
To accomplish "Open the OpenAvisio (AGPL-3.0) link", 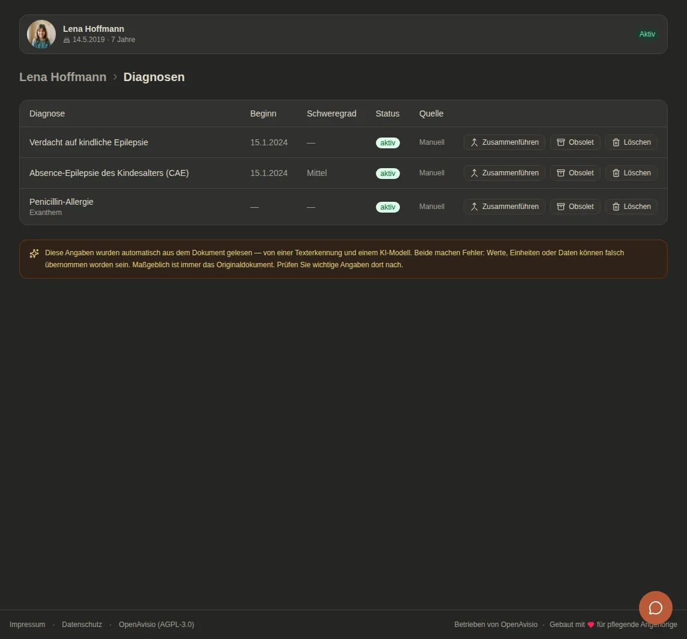I will coord(156,625).
